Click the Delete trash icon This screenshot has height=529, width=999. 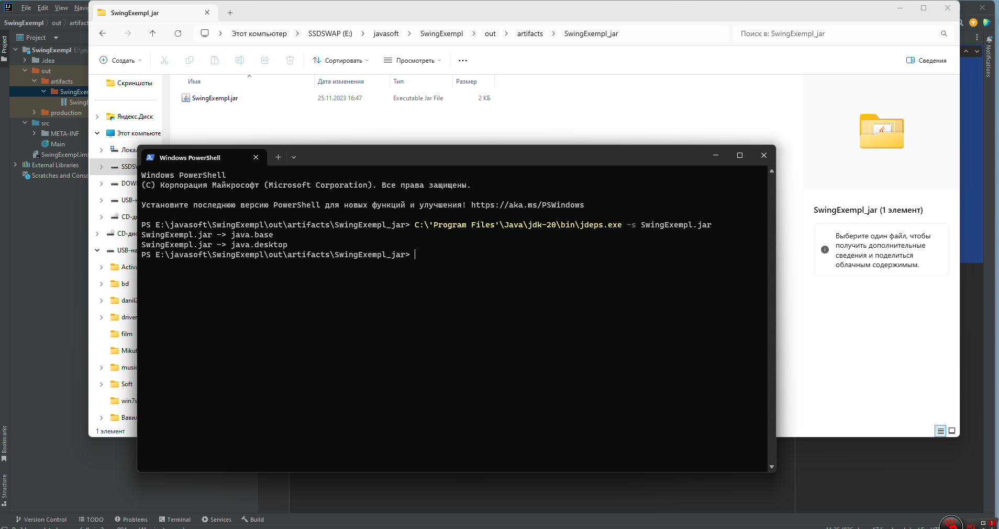coord(290,60)
